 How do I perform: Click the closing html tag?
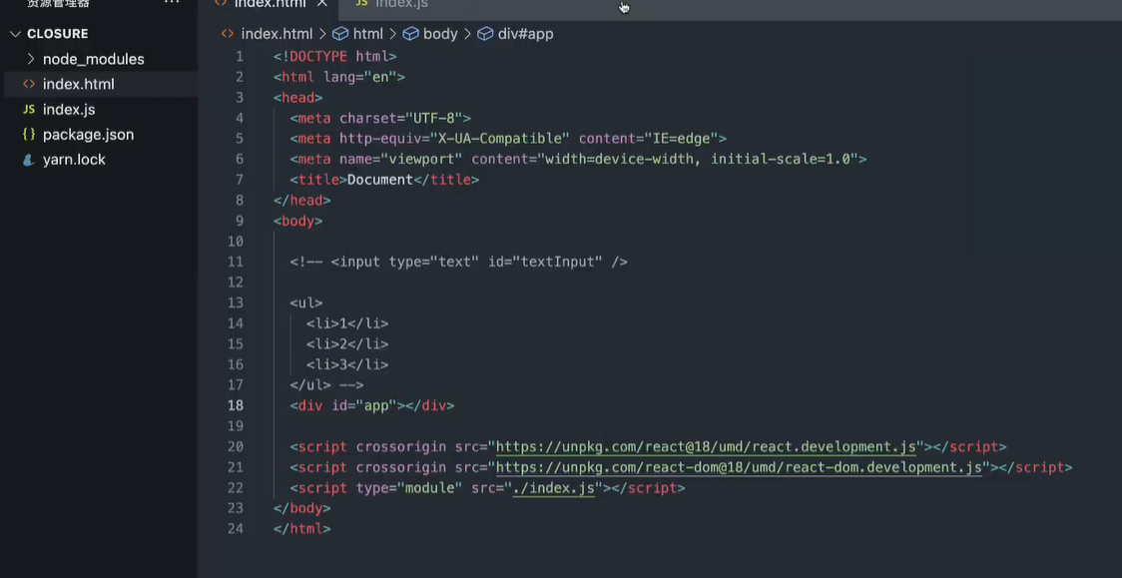tap(302, 529)
